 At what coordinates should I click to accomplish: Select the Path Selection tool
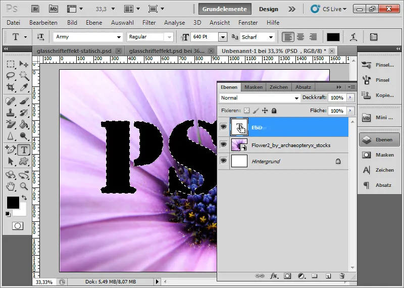(11, 161)
